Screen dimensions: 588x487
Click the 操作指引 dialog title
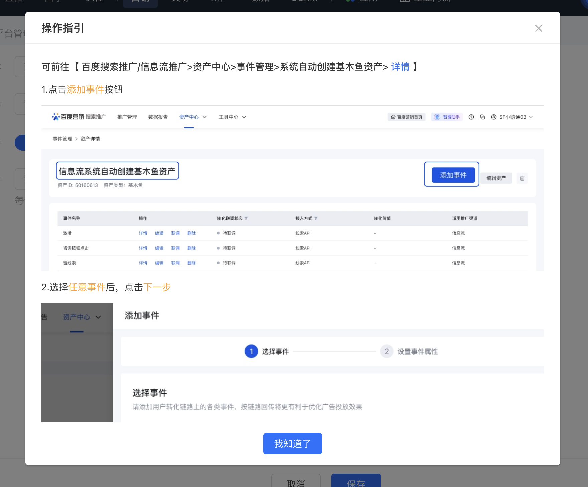pyautogui.click(x=63, y=28)
